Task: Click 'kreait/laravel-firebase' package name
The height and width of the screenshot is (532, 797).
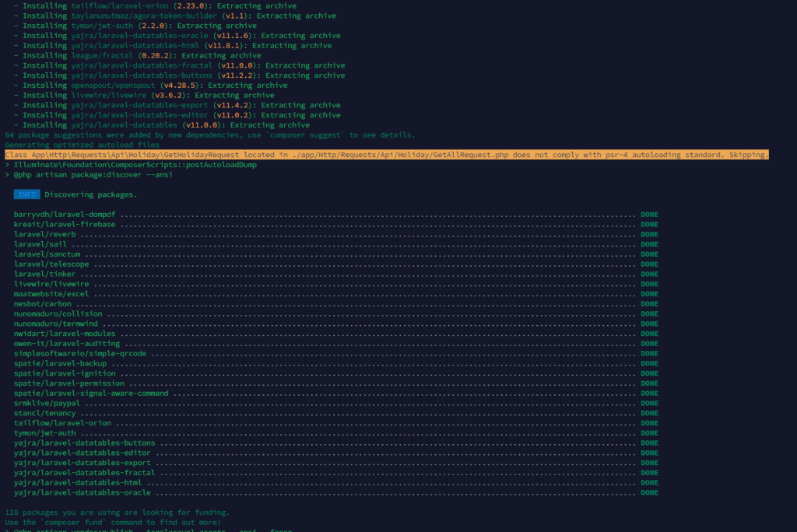Action: pyautogui.click(x=65, y=224)
